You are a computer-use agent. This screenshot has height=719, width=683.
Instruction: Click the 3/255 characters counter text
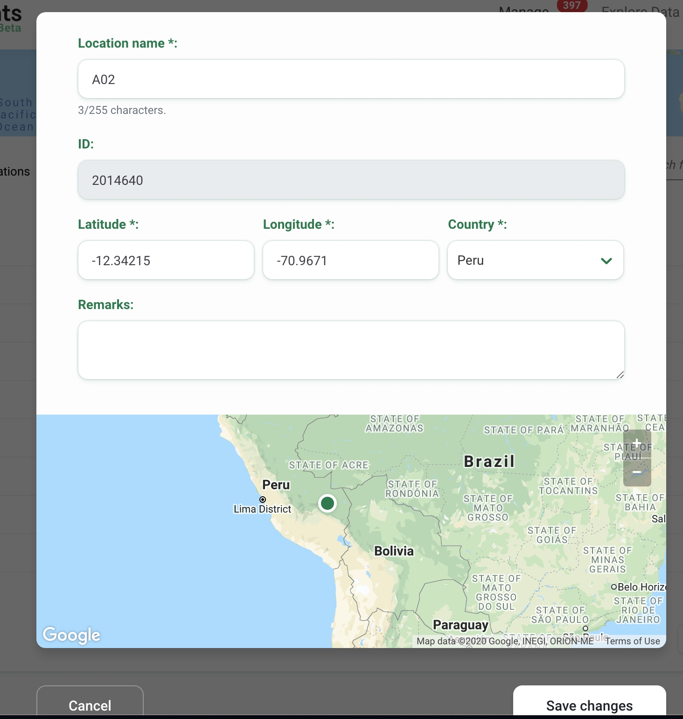coord(122,110)
